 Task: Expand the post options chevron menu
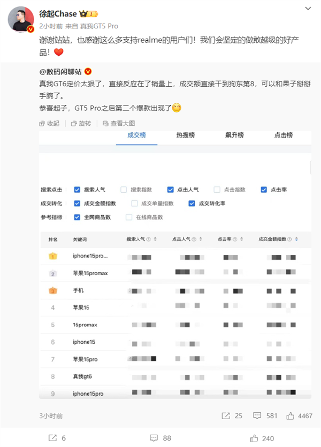pyautogui.click(x=308, y=9)
